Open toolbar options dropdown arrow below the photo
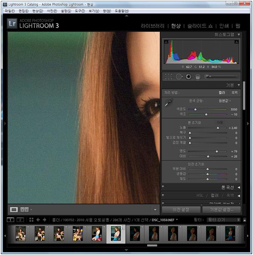 [x=155, y=210]
